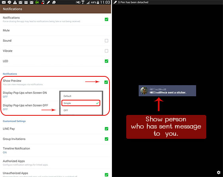Viewport: 223px width, 177px height.
Task: Toggle the LED checkbox
Action: 106,61
